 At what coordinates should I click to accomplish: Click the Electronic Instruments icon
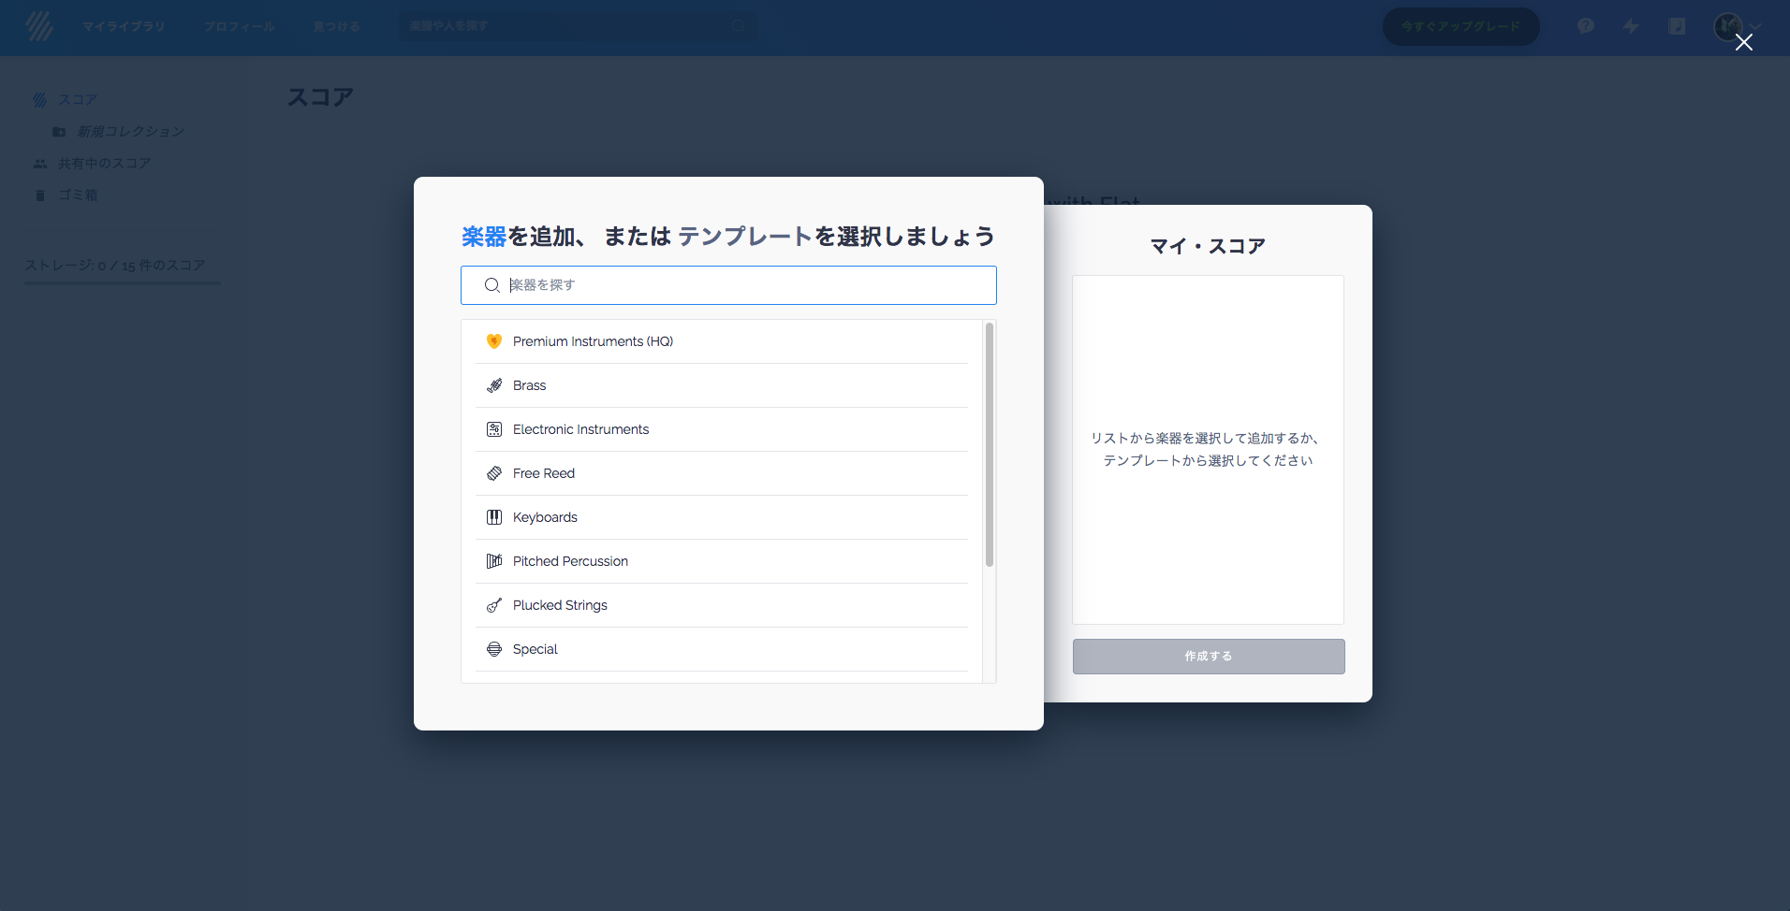(x=494, y=429)
